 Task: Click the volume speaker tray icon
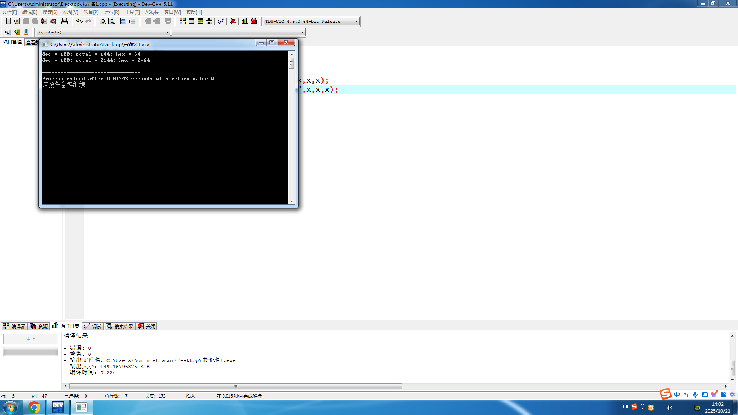click(669, 408)
